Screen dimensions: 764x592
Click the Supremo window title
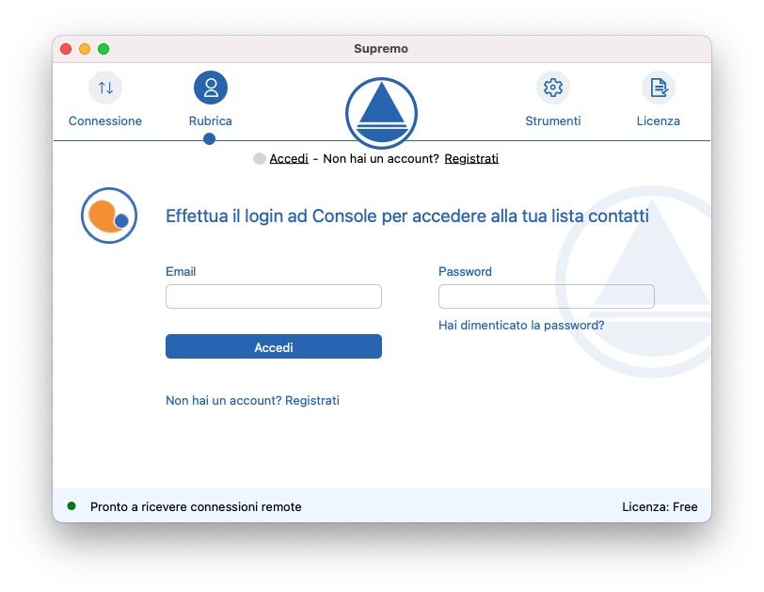tap(381, 49)
